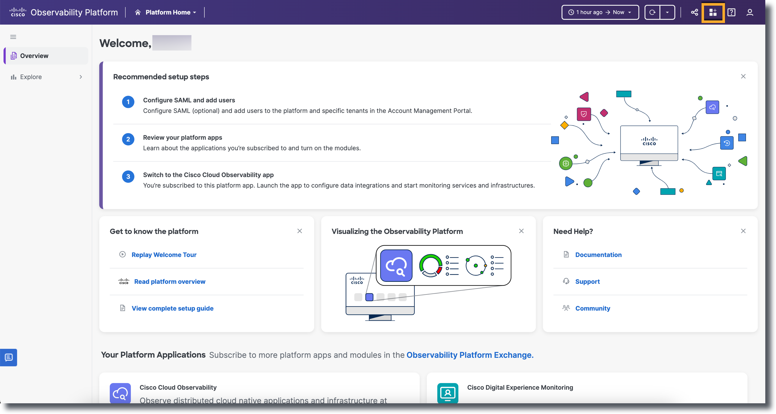The image size is (776, 414).
Task: Click Replay Welcome Tour link
Action: pos(164,255)
